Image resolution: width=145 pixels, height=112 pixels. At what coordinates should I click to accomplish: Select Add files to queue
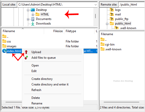point(44,58)
